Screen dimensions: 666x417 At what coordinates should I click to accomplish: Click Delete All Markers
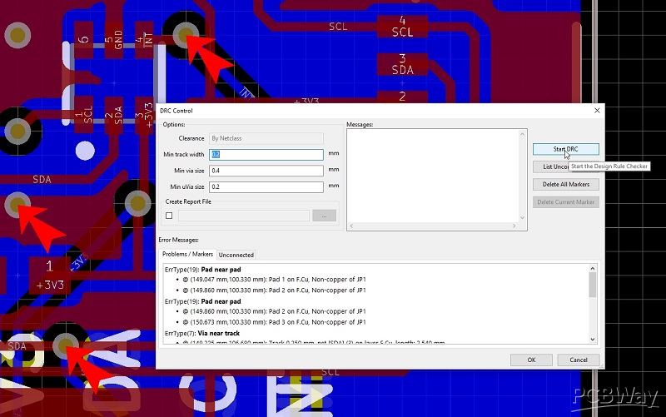[x=565, y=184]
